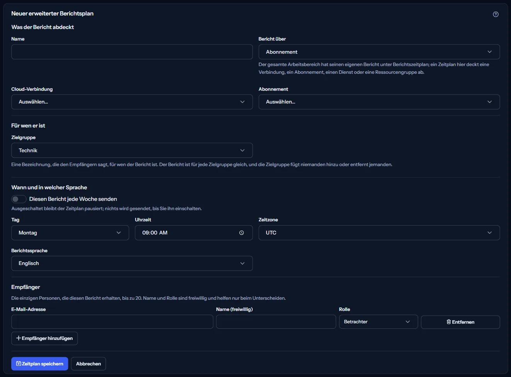Click 'Zeitplan speichern' button
The width and height of the screenshot is (511, 377).
(39, 364)
